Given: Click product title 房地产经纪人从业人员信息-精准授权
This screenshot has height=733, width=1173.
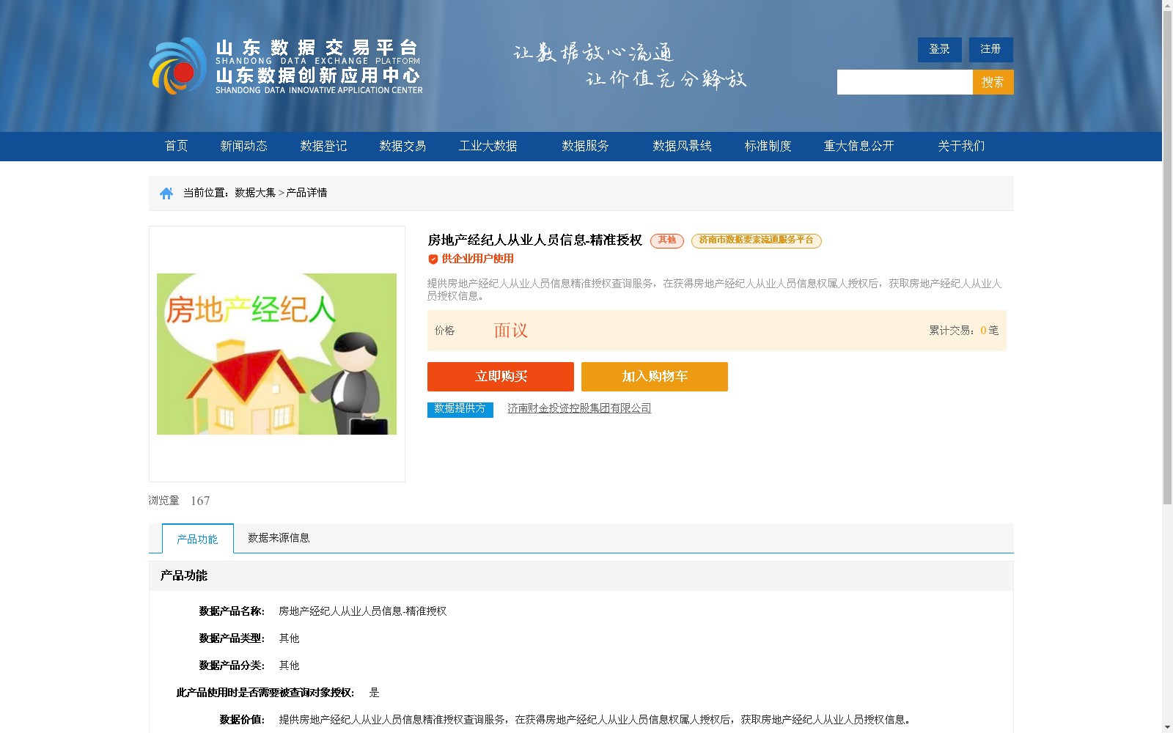Looking at the screenshot, I should click(534, 240).
